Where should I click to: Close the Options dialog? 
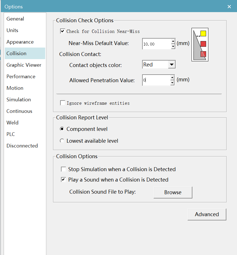pyautogui.click(x=229, y=7)
